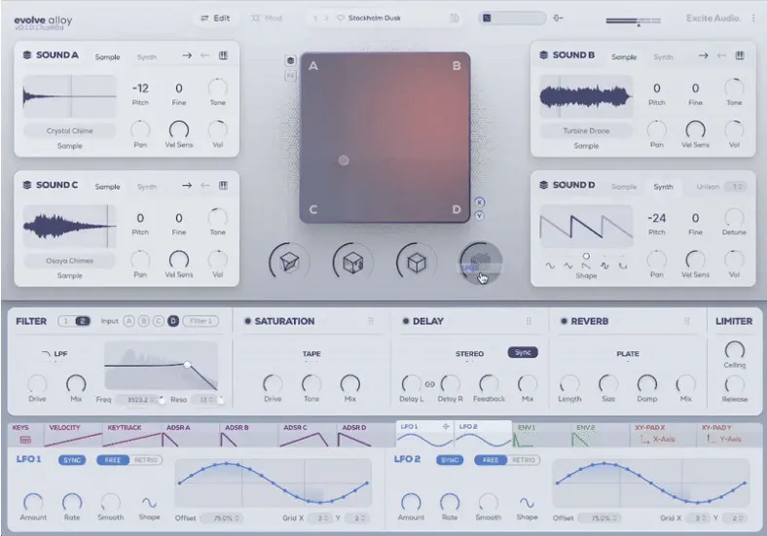Click the layers icon beside XY pad
The height and width of the screenshot is (536, 767).
tap(291, 60)
